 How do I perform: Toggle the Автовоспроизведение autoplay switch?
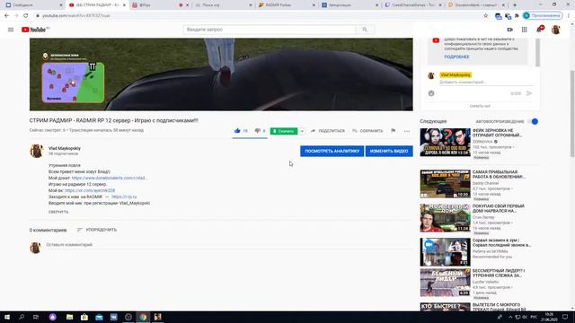[533, 122]
